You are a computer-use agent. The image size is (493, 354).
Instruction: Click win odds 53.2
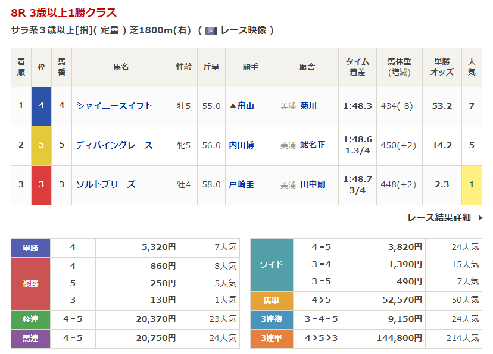442,106
